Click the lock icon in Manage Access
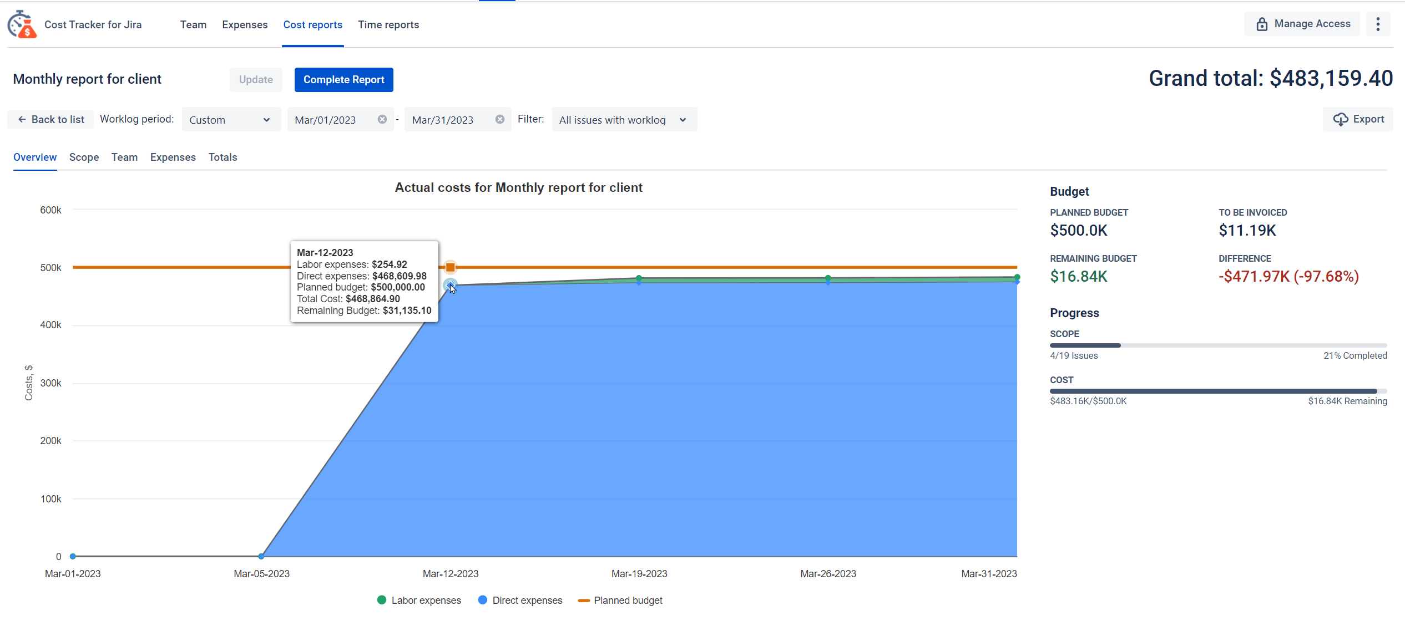Viewport: 1405px width, 636px height. pyautogui.click(x=1262, y=24)
